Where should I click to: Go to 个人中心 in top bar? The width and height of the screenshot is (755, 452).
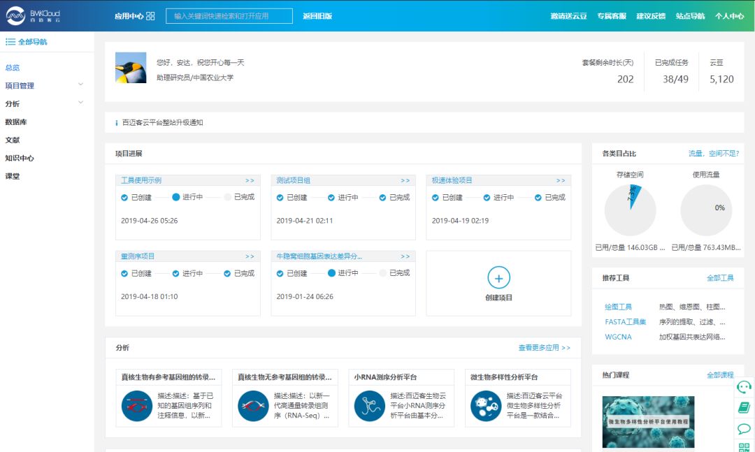(729, 16)
